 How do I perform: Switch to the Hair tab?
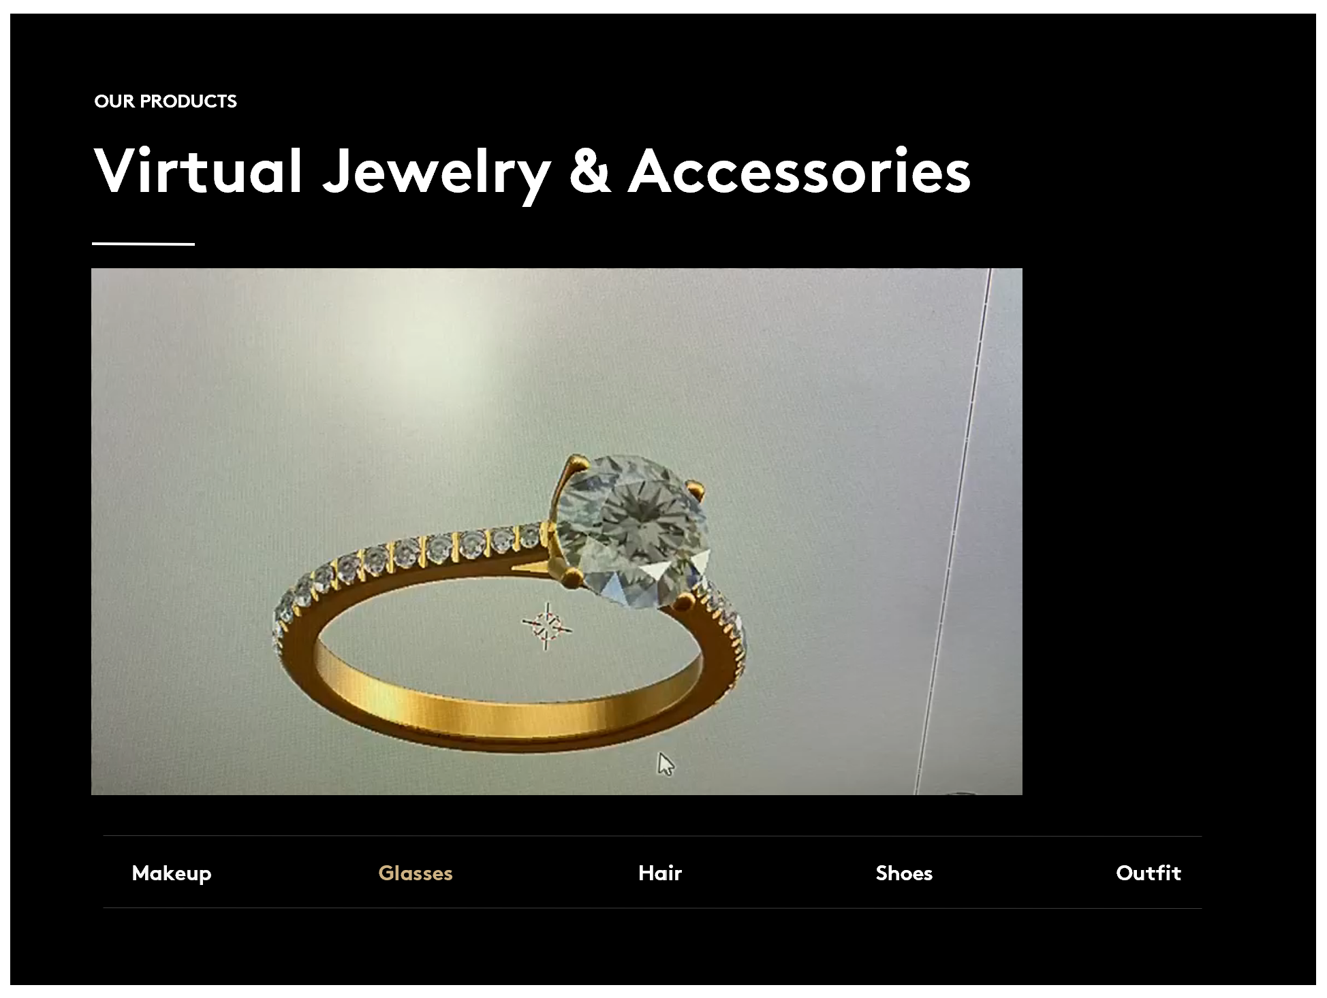pyautogui.click(x=660, y=873)
